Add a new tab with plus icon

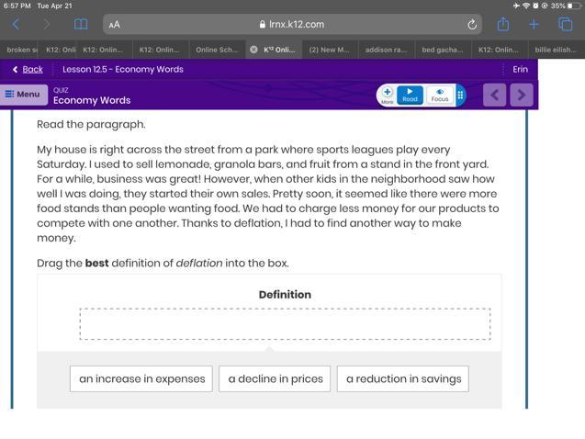534,24
